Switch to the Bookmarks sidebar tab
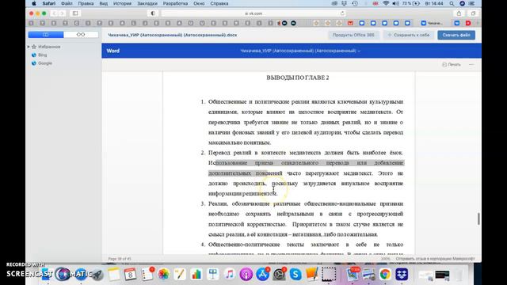The image size is (507, 285). coord(46,35)
